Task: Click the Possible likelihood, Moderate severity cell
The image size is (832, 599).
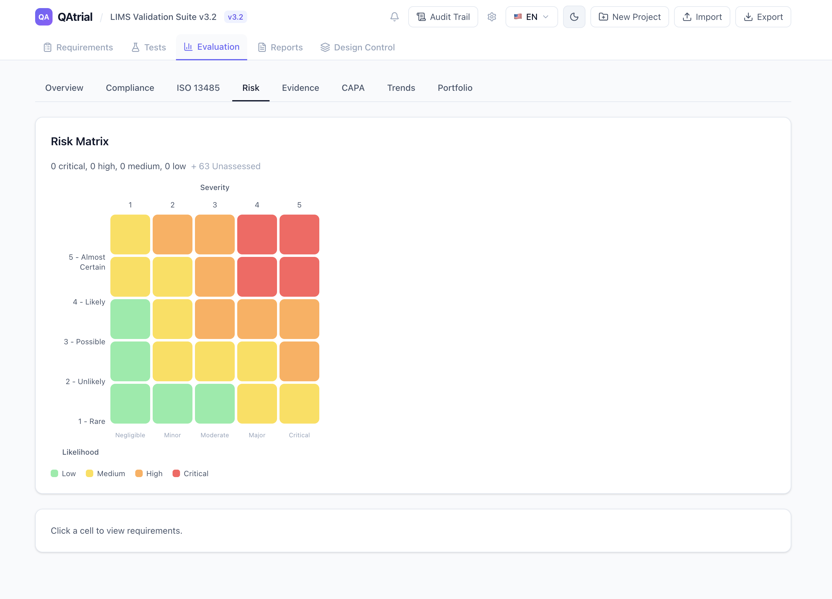Action: (215, 319)
